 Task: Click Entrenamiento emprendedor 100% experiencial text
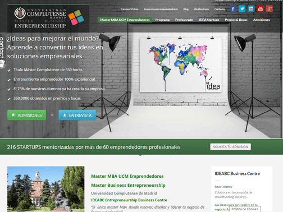coord(54,79)
